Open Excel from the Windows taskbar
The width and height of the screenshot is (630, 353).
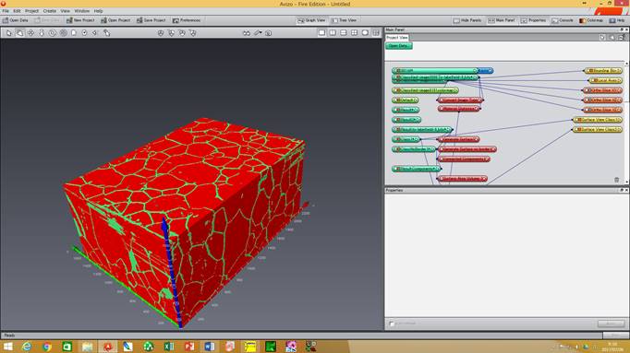169,346
